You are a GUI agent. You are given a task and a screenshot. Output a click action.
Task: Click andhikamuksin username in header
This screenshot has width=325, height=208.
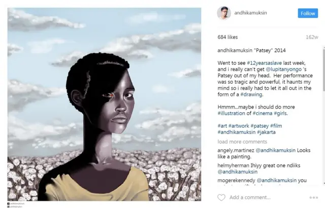click(250, 13)
